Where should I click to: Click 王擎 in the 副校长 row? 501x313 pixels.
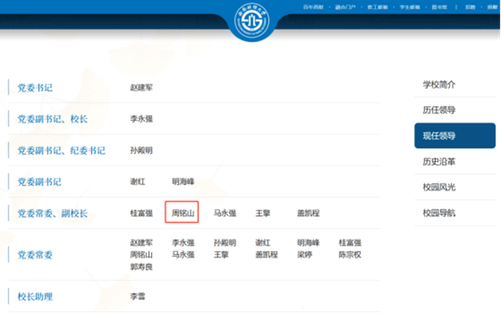(263, 213)
